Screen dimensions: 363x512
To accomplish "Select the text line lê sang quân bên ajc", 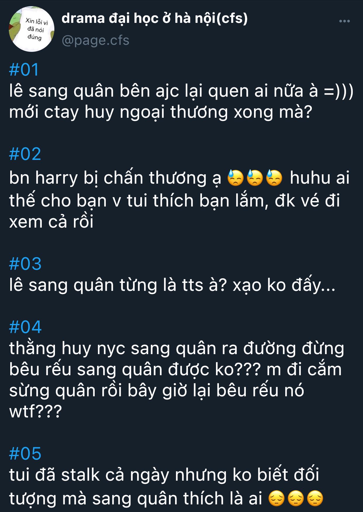I will coord(181,91).
